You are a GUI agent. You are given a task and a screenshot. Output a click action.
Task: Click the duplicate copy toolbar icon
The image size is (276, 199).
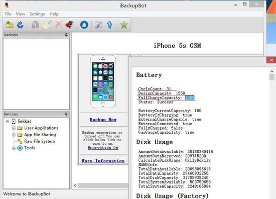point(35,25)
